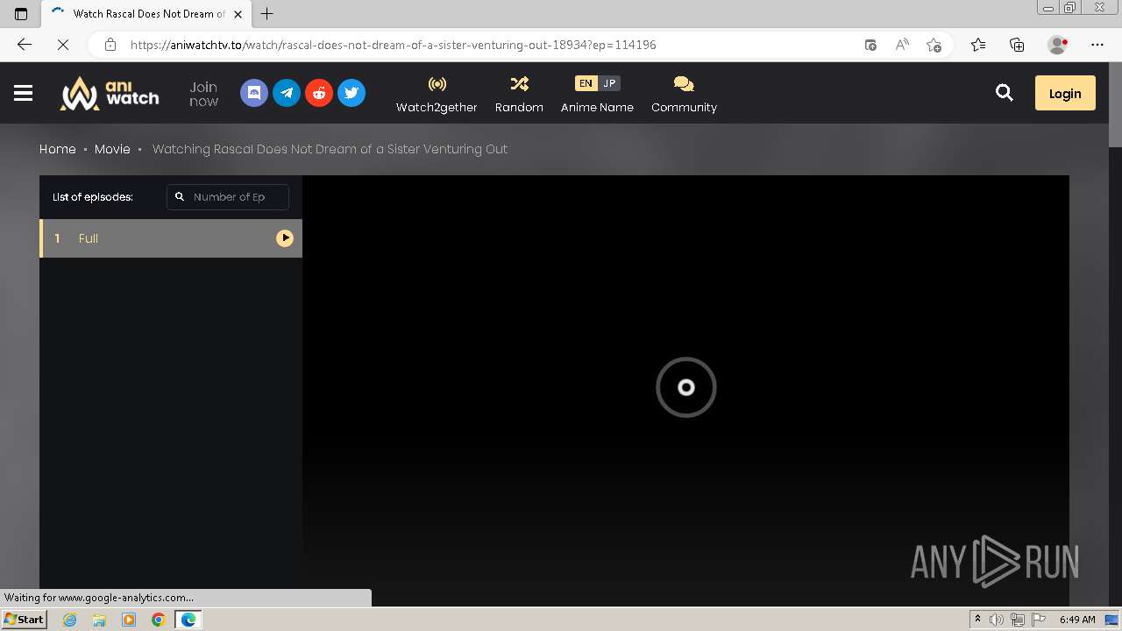Open the site search magnifier

pos(1005,93)
